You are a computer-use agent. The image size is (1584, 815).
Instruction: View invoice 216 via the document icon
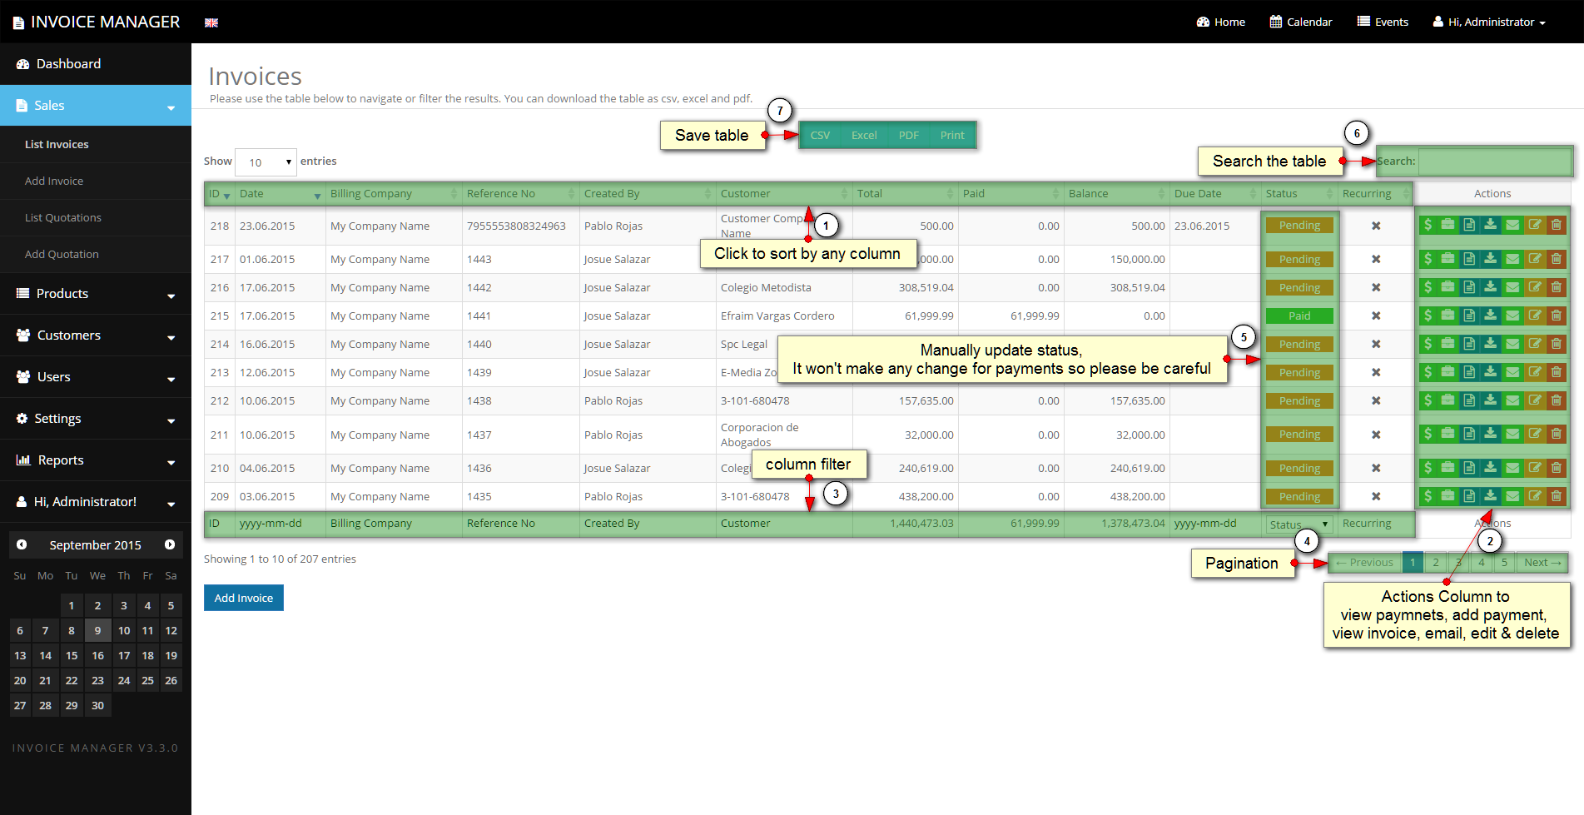click(1469, 287)
